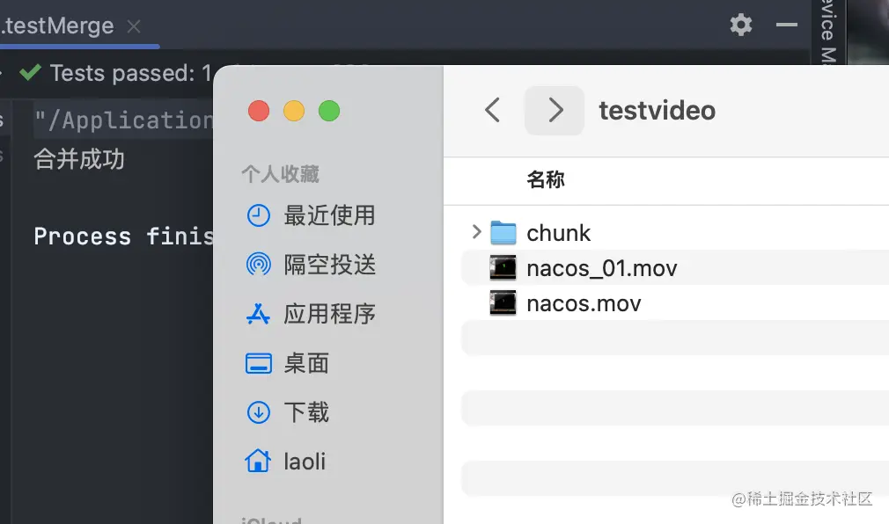Screen dimensions: 889x524
Task: Click the green Tests passed checkmark
Action: pos(31,72)
